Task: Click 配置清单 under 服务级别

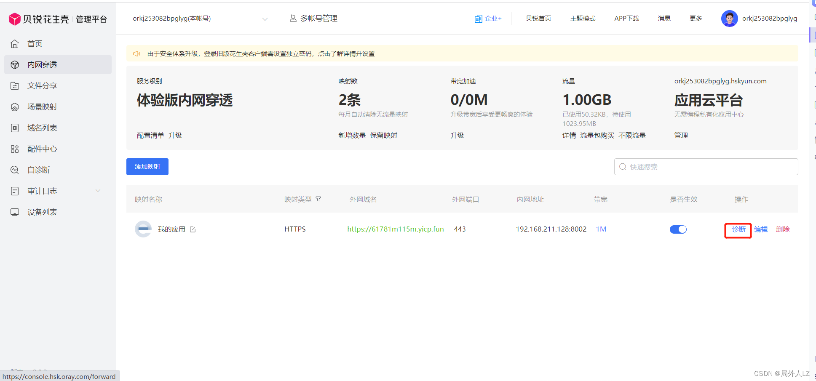Action: click(x=150, y=136)
